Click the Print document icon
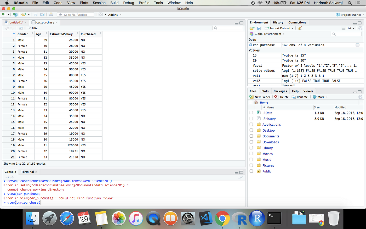 point(51,15)
